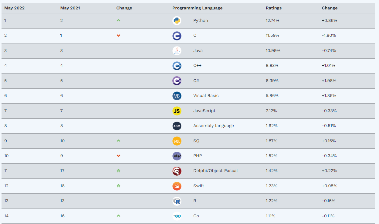Click the Visual Basic VB icon
379x224 pixels.
177,96
